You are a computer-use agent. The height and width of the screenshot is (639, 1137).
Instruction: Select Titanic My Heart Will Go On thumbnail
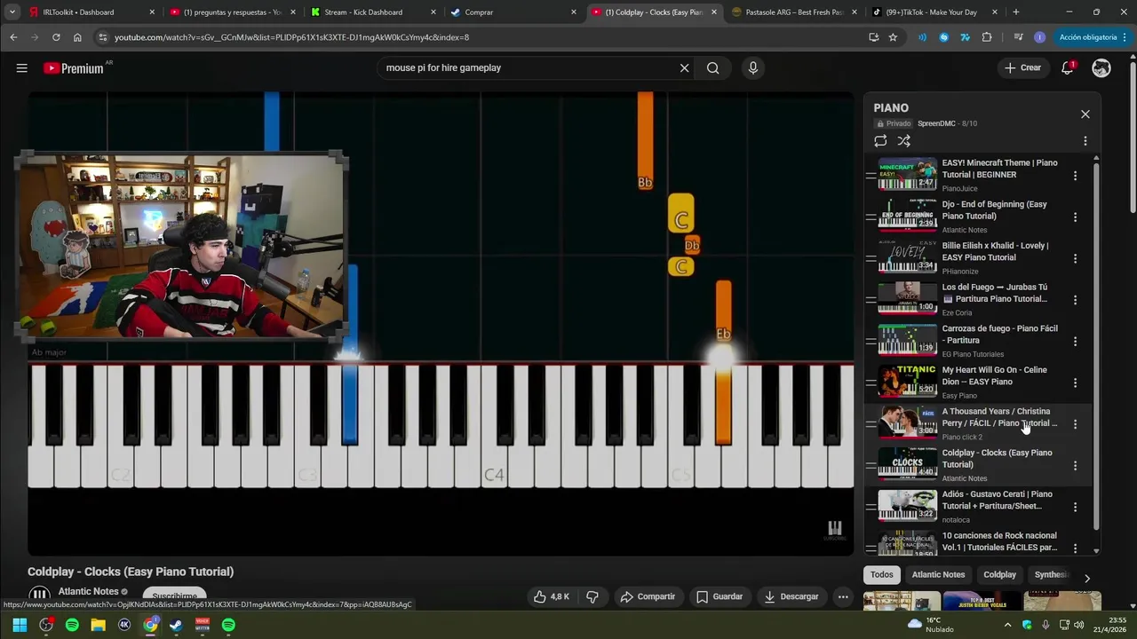pyautogui.click(x=907, y=382)
